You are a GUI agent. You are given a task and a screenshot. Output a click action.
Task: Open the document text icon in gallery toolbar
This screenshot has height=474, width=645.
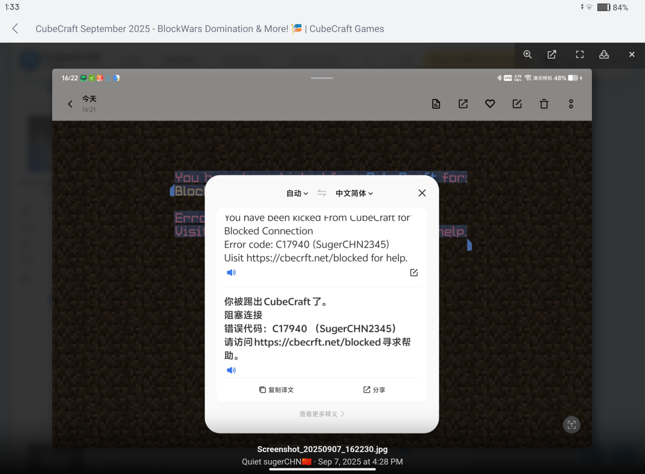[x=436, y=104]
